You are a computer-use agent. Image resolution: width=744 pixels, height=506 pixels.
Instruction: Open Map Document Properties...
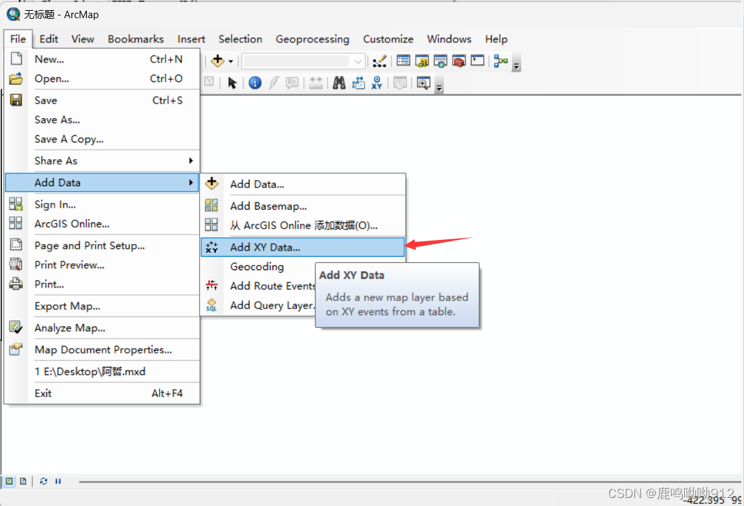click(102, 349)
